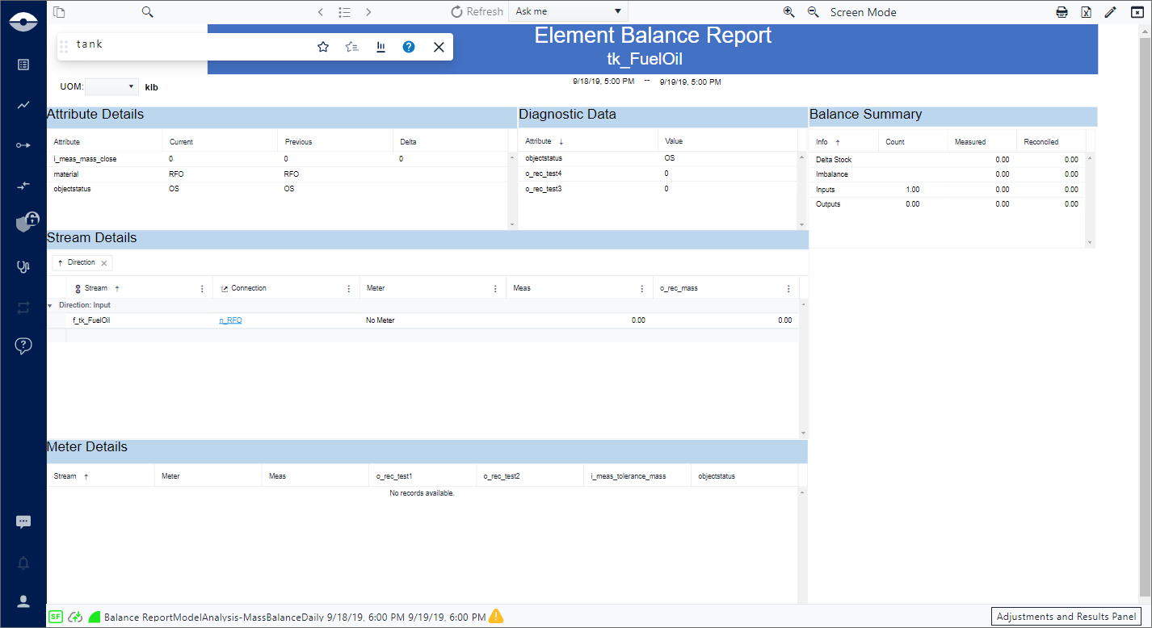Open Adjustments and Results Panel
The image size is (1152, 628).
click(x=1066, y=617)
